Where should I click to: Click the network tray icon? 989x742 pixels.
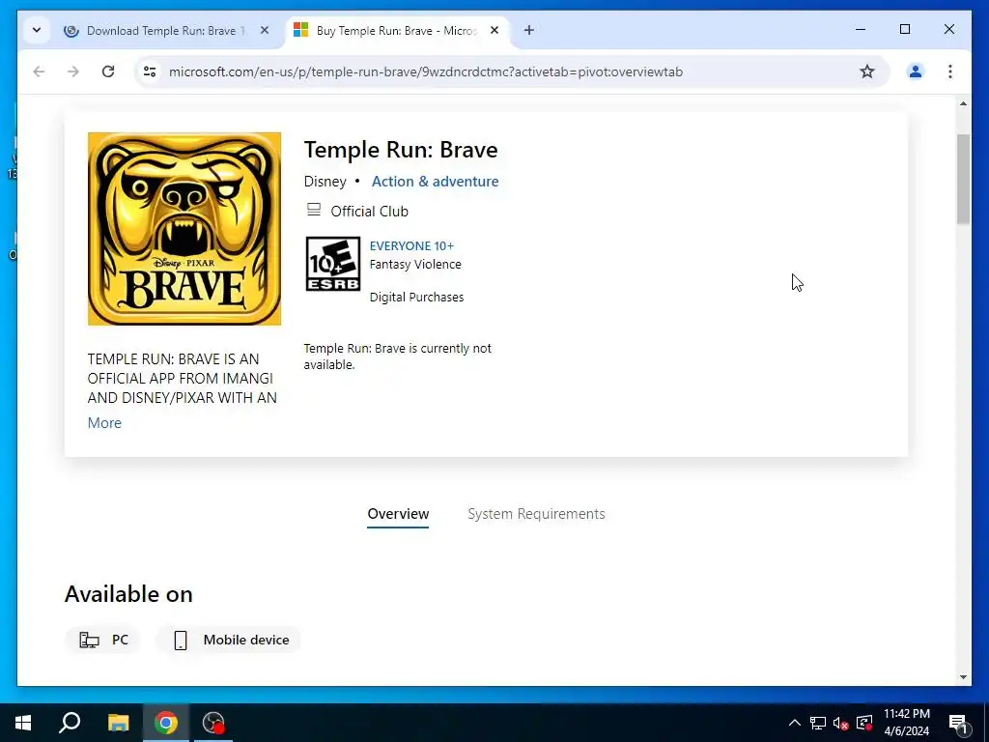818,723
